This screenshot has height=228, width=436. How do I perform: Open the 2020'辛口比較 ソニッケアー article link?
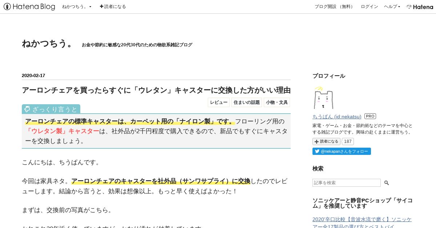(362, 223)
